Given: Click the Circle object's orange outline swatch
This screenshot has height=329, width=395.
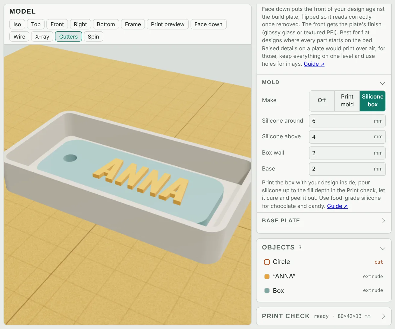Looking at the screenshot, I should (267, 262).
